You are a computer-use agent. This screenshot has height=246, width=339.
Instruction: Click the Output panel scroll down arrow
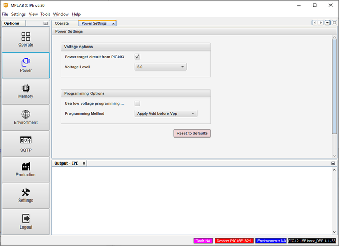334,232
